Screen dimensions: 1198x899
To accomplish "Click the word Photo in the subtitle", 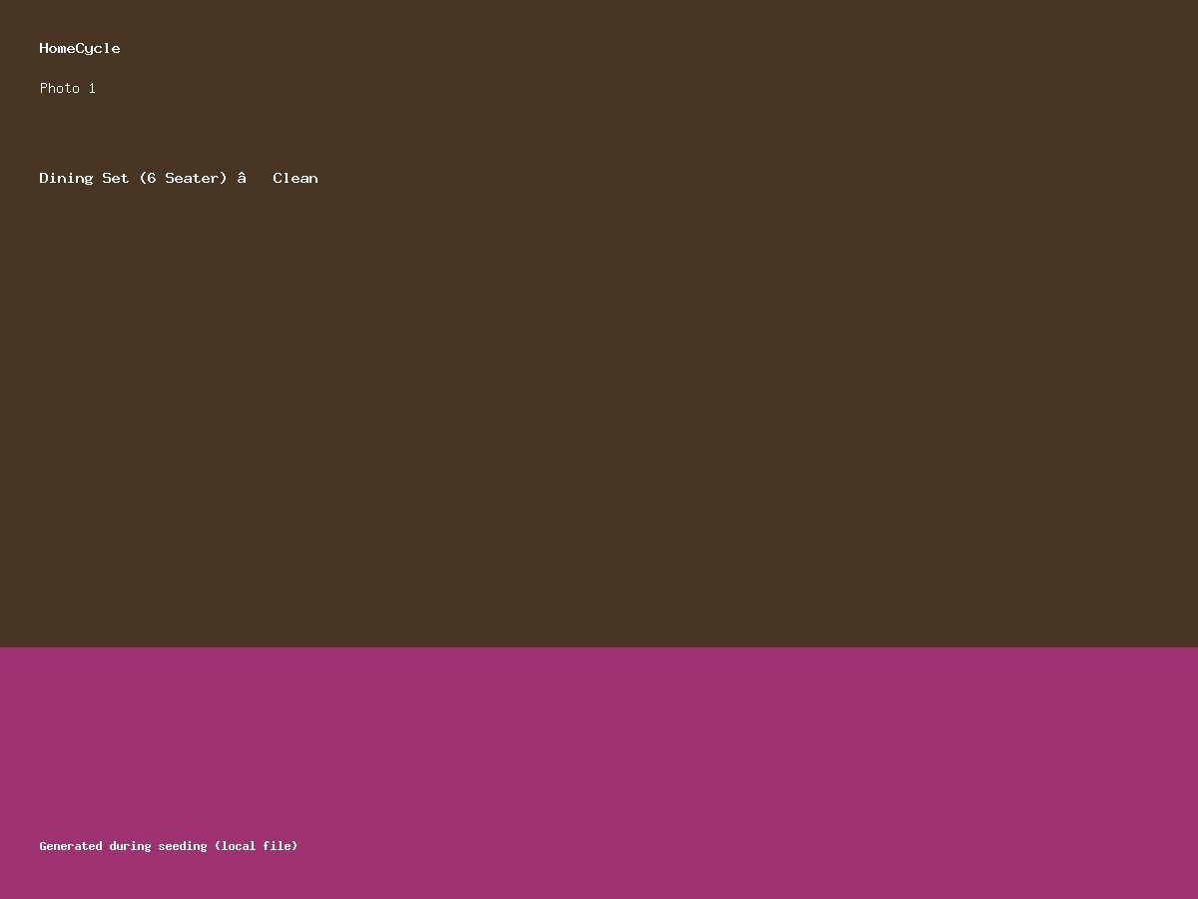I will click(x=60, y=88).
